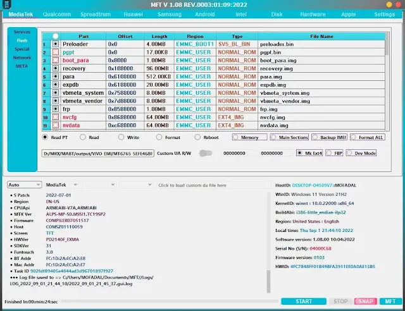Enable the FBP option
405x311 pixels.
pos(334,153)
